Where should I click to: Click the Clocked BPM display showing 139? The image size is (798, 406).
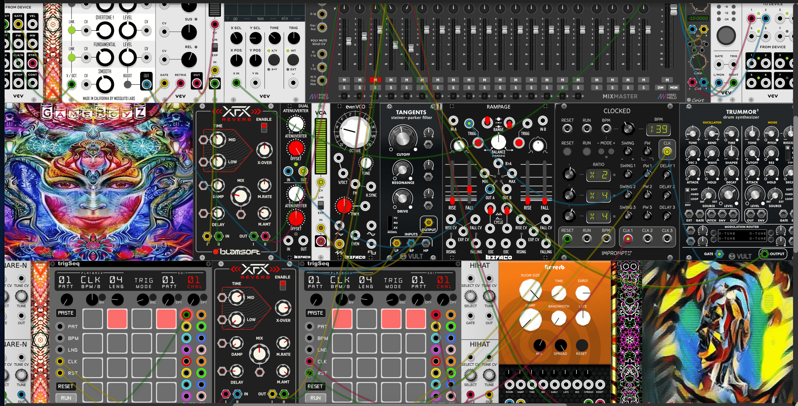click(x=659, y=129)
